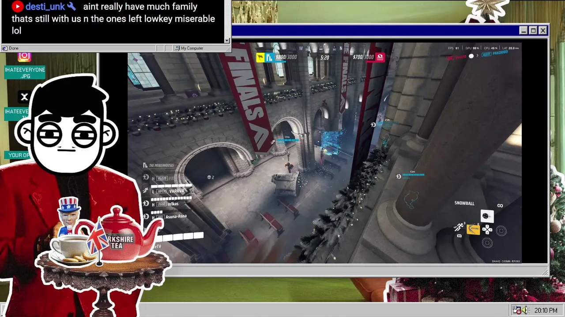Click the chat window scroll-down arrow
This screenshot has height=317, width=565.
pyautogui.click(x=227, y=41)
